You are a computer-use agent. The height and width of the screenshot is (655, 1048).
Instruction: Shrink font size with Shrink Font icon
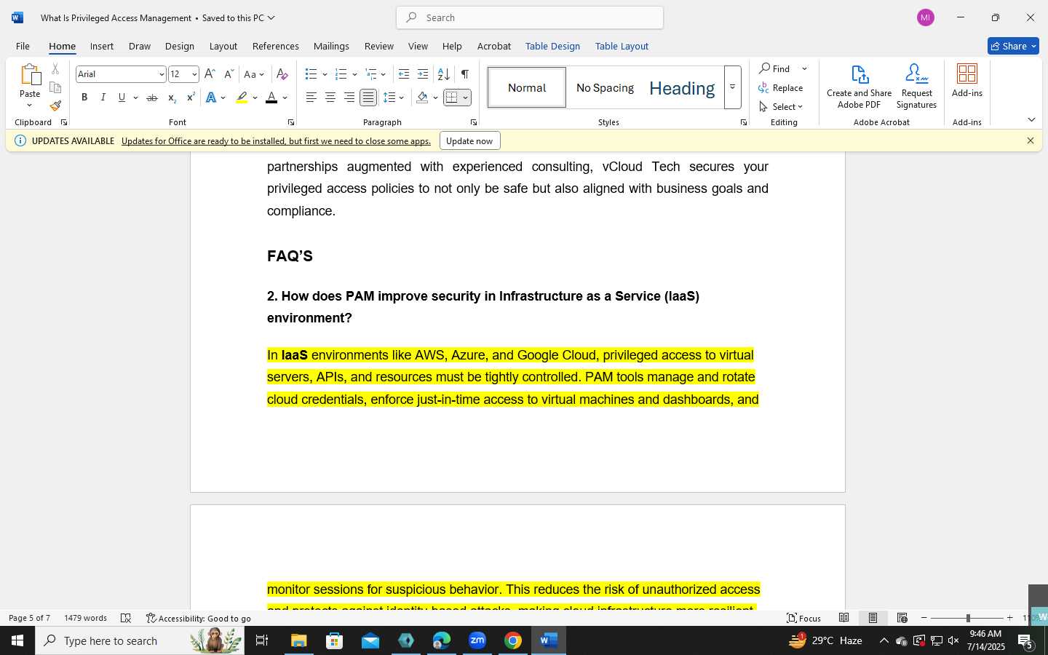coord(229,74)
